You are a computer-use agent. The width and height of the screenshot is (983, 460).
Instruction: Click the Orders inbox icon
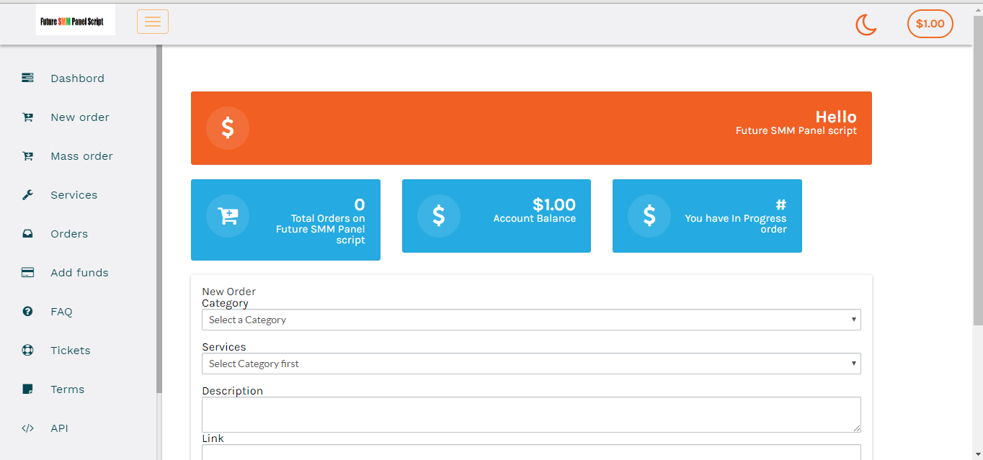coord(27,234)
